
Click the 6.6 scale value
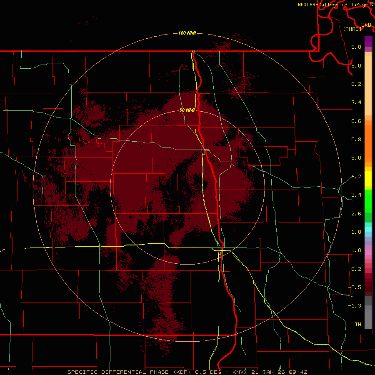click(x=356, y=121)
